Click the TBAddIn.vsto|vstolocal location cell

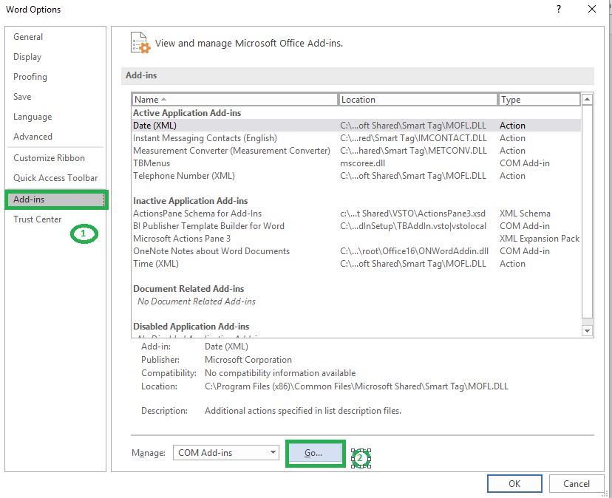(413, 226)
